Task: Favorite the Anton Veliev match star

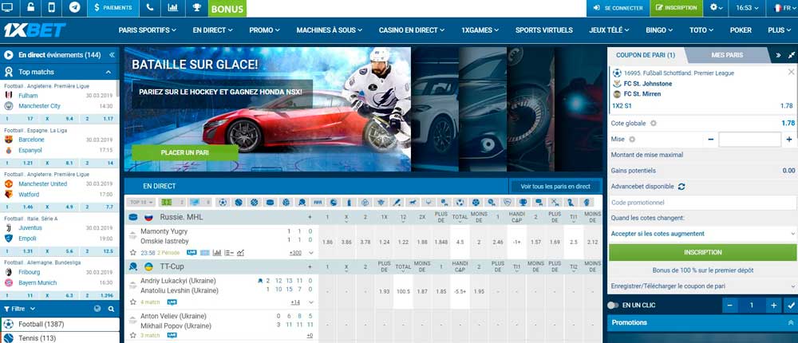Action: [x=132, y=335]
